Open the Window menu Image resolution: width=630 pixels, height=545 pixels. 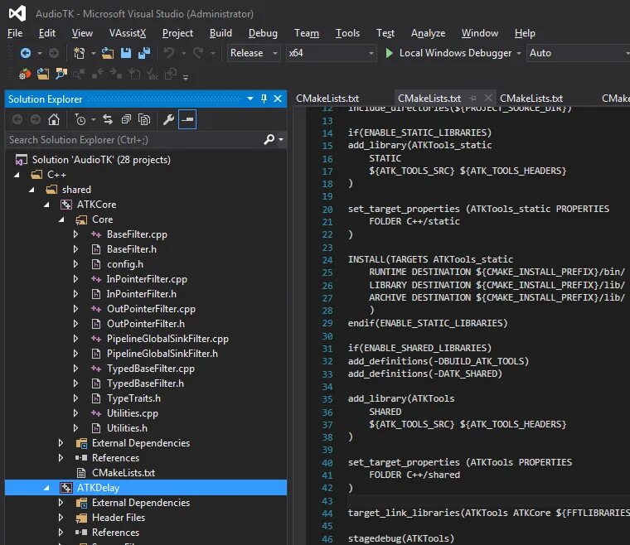480,33
